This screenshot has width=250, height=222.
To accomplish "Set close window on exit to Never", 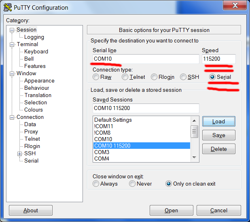I will point(132,184).
